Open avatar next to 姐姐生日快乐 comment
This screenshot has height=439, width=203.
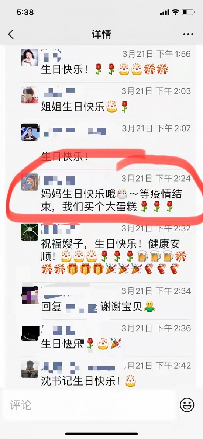tap(30, 95)
